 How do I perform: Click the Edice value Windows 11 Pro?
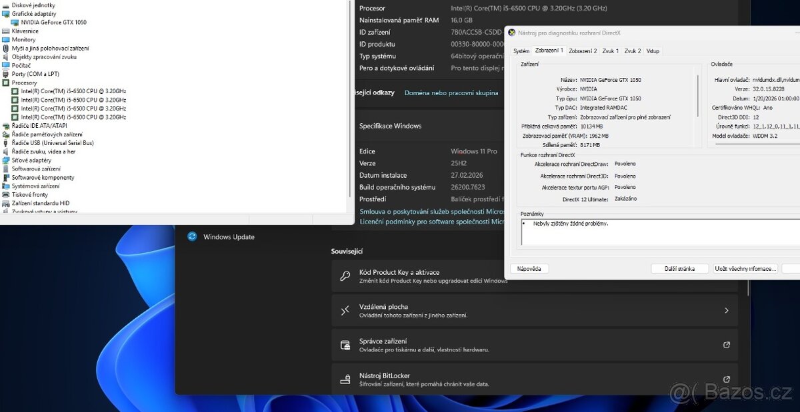click(x=474, y=151)
